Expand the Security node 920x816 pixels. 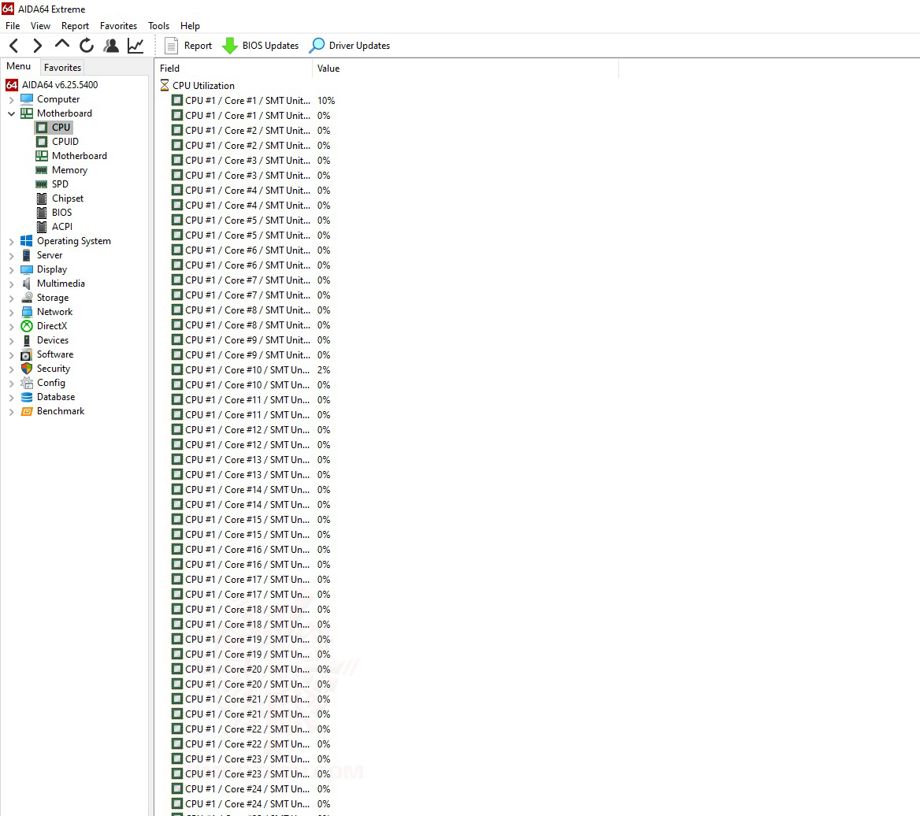pyautogui.click(x=11, y=369)
